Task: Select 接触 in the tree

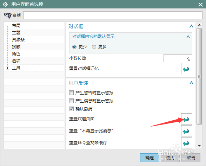Action: (x=16, y=47)
